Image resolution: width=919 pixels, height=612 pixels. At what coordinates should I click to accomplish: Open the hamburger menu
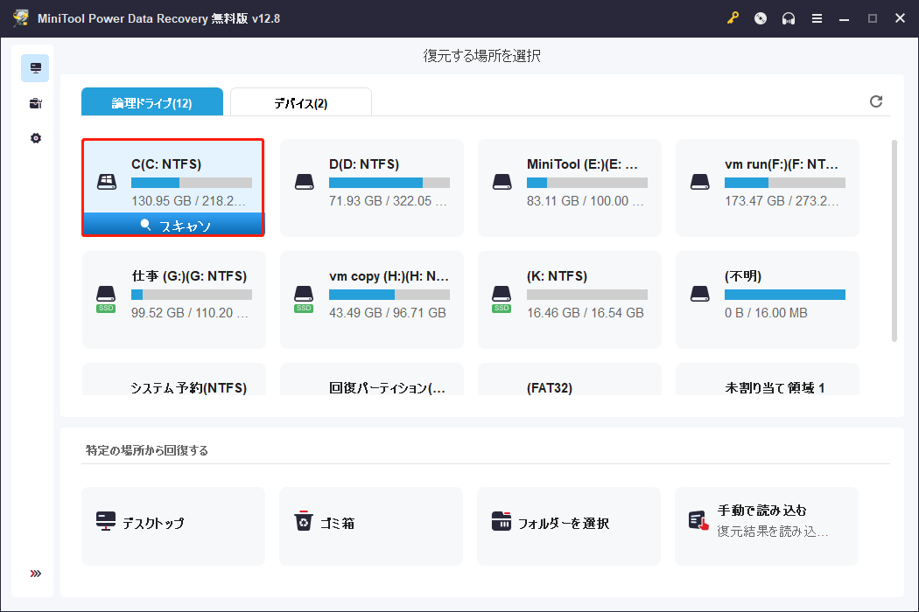(817, 17)
